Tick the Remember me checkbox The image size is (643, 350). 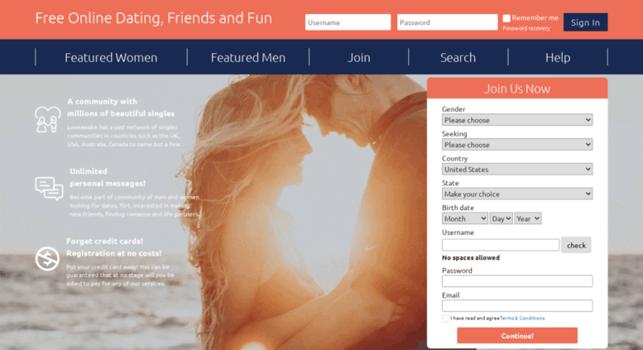point(506,18)
